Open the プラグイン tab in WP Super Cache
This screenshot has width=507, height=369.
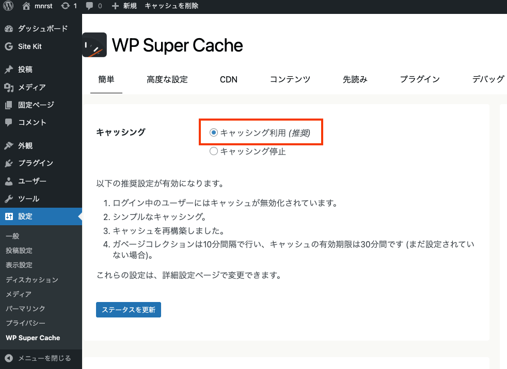tap(420, 79)
